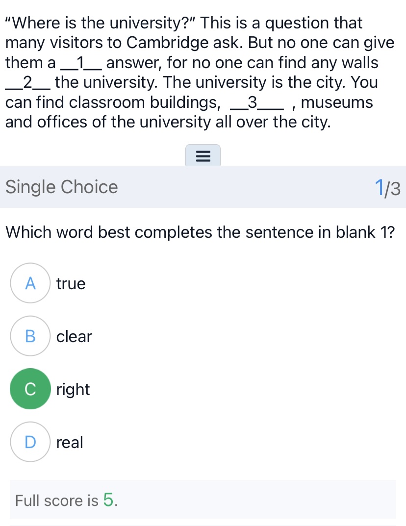The width and height of the screenshot is (406, 526).
Task: Click the answer text "real"
Action: [70, 442]
